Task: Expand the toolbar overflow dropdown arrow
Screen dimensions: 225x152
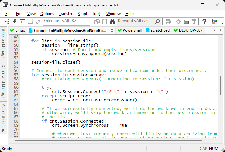Action: click(222, 23)
